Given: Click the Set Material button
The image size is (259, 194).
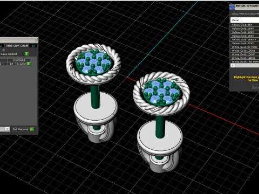Looking at the screenshot, I should [21, 129].
